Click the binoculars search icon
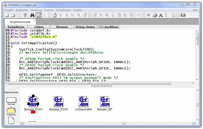 pyautogui.click(x=32, y=15)
